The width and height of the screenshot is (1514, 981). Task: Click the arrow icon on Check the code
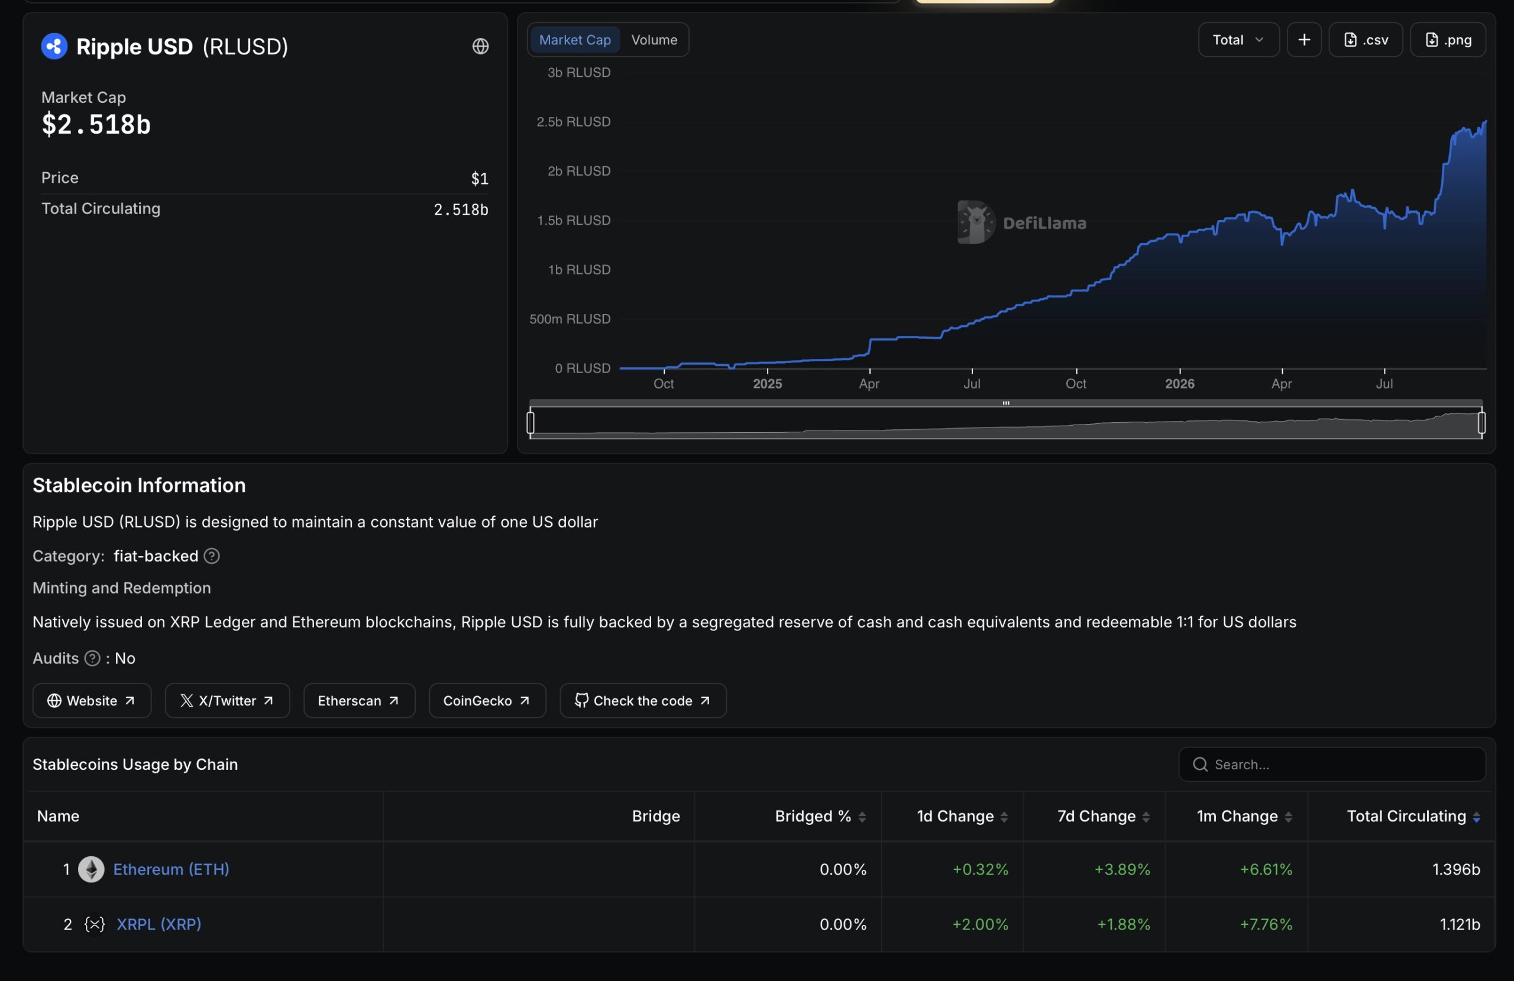point(705,701)
